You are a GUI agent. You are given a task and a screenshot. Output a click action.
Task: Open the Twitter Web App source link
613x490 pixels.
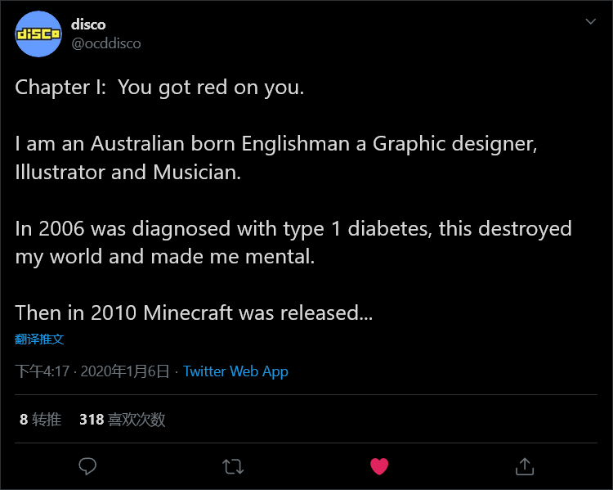[x=235, y=371]
